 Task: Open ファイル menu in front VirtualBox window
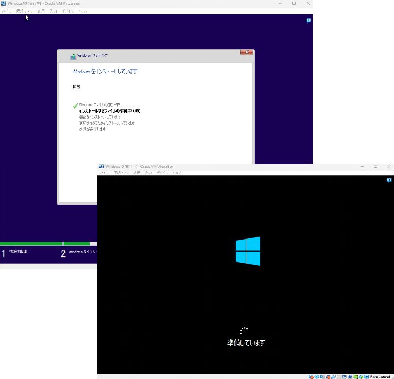(104, 173)
